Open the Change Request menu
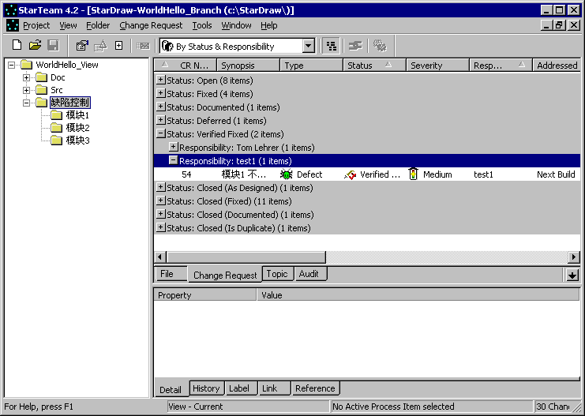 [151, 25]
